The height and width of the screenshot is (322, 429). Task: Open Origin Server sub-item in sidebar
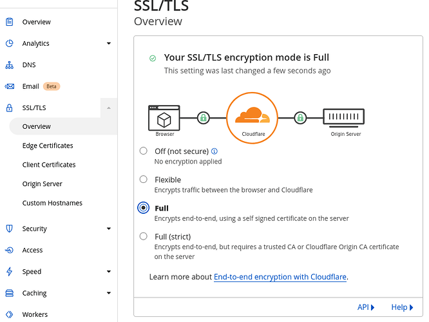click(x=42, y=184)
